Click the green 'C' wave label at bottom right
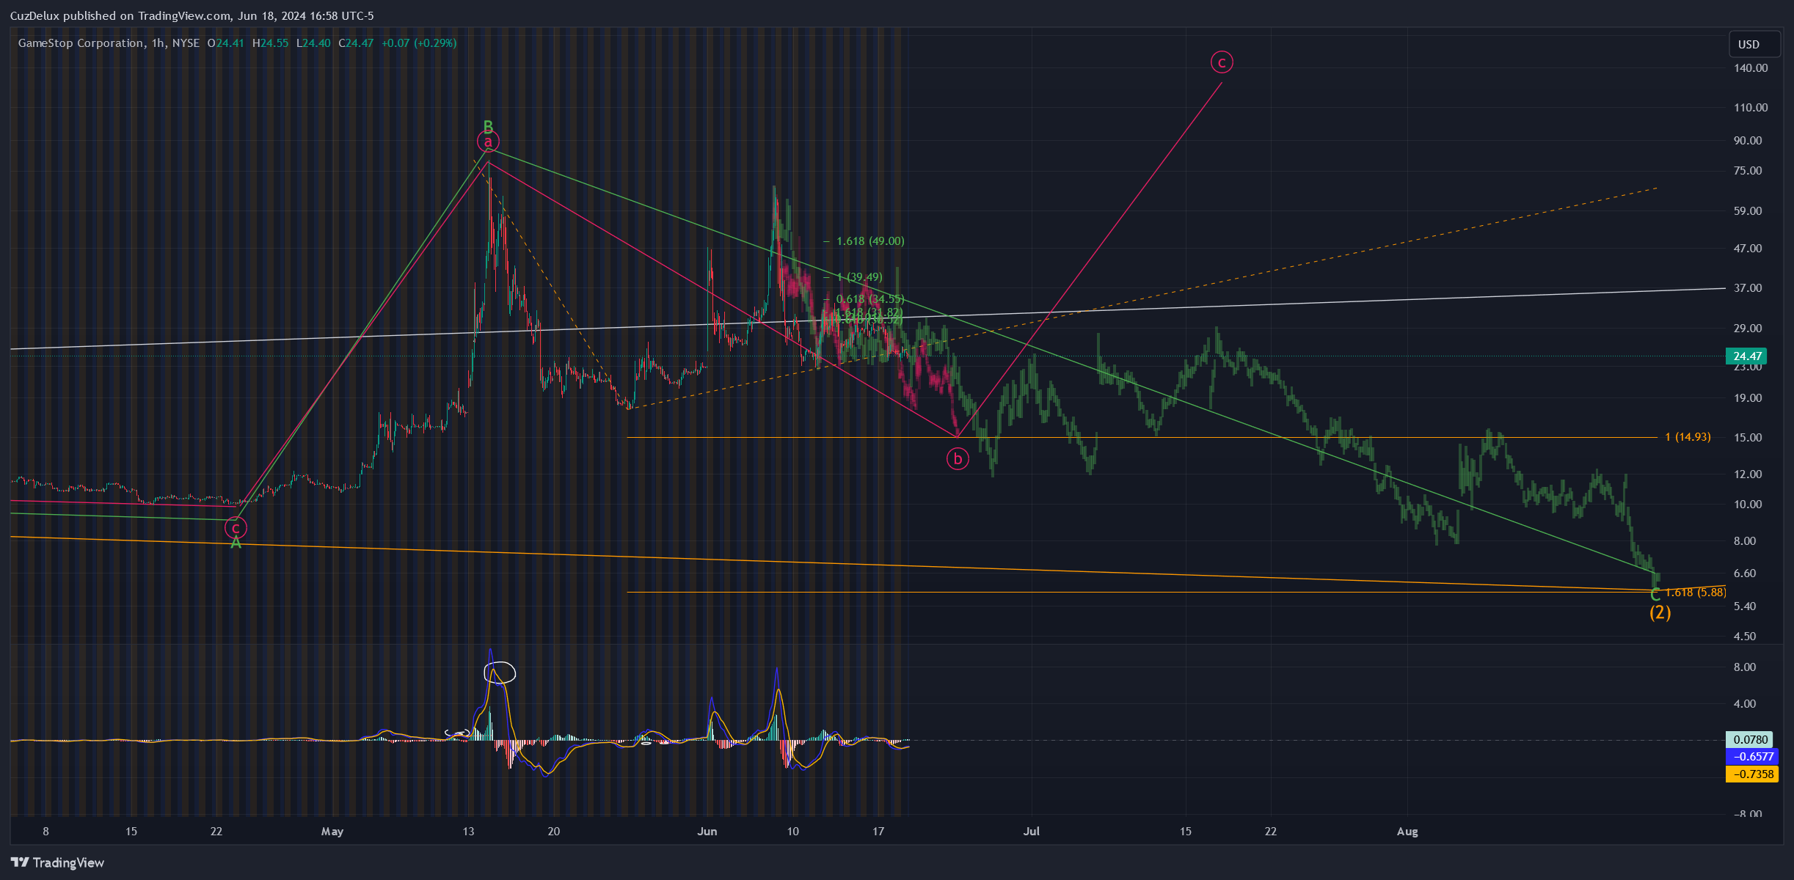1794x880 pixels. tap(1655, 596)
